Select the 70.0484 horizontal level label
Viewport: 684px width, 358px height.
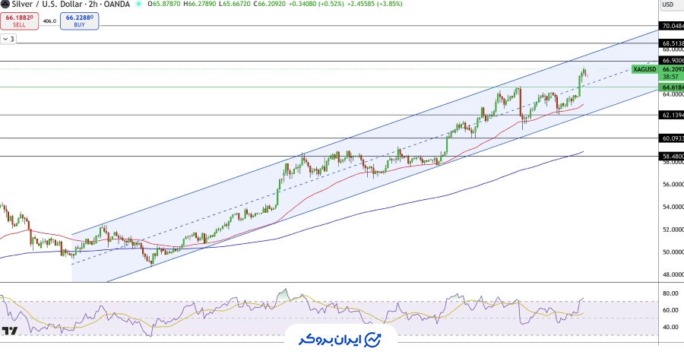pyautogui.click(x=672, y=26)
